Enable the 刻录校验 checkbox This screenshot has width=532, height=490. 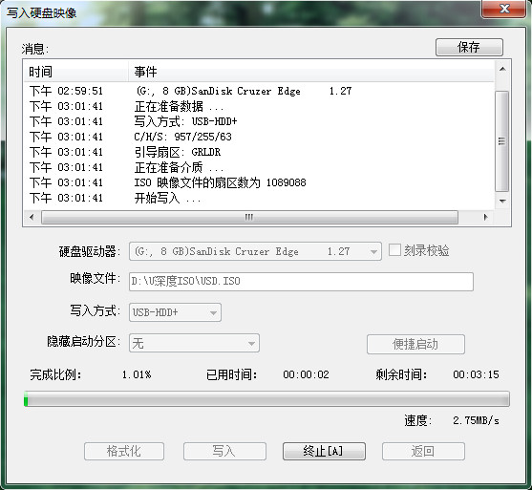click(x=394, y=250)
